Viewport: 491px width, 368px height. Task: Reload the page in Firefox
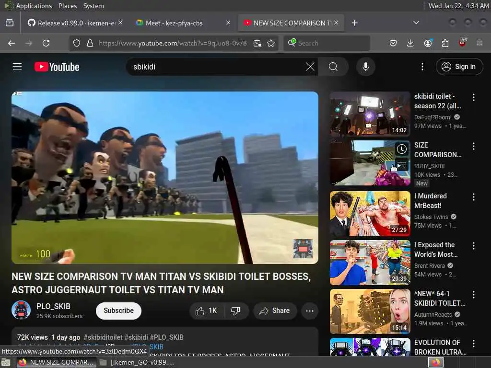click(x=46, y=43)
